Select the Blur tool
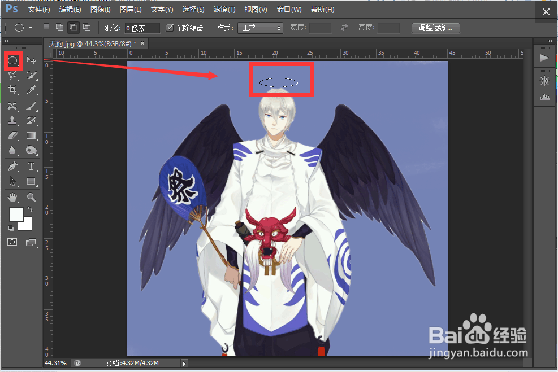 point(13,150)
